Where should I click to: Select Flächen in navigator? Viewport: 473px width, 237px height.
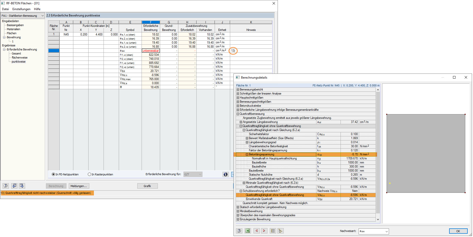pos(11,33)
